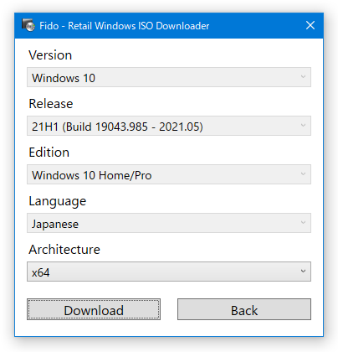The image size is (338, 352).
Task: Click the Release label text
Action: (51, 104)
